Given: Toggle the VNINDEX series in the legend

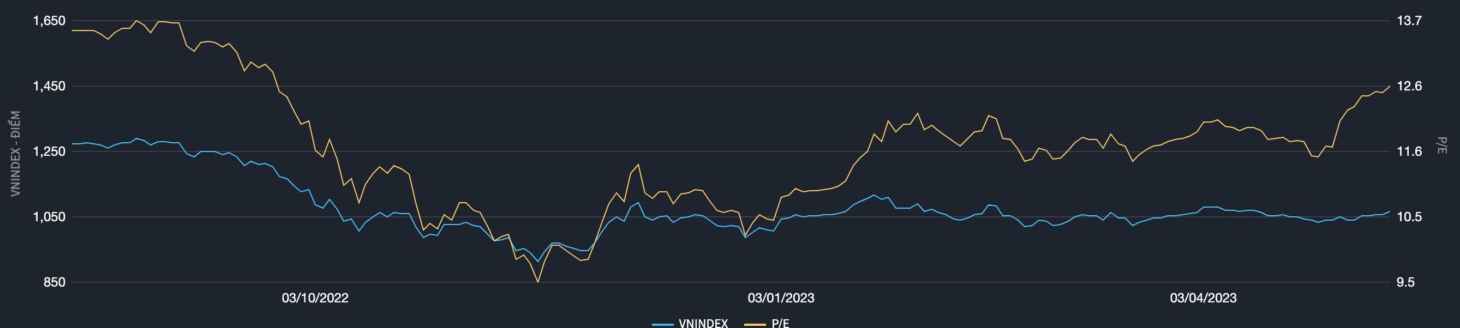Looking at the screenshot, I should (x=703, y=323).
